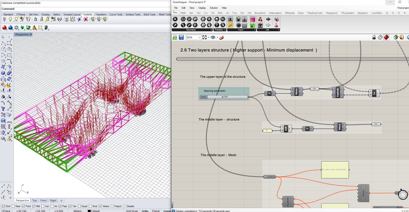Open the eye preview options dropdown arrow
Viewport: 409px width, 212px height.
point(217,37)
